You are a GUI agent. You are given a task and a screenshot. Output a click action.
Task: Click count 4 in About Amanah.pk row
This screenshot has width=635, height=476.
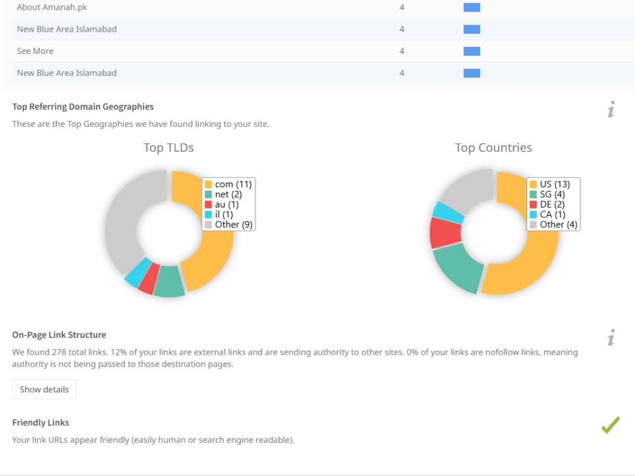[402, 7]
